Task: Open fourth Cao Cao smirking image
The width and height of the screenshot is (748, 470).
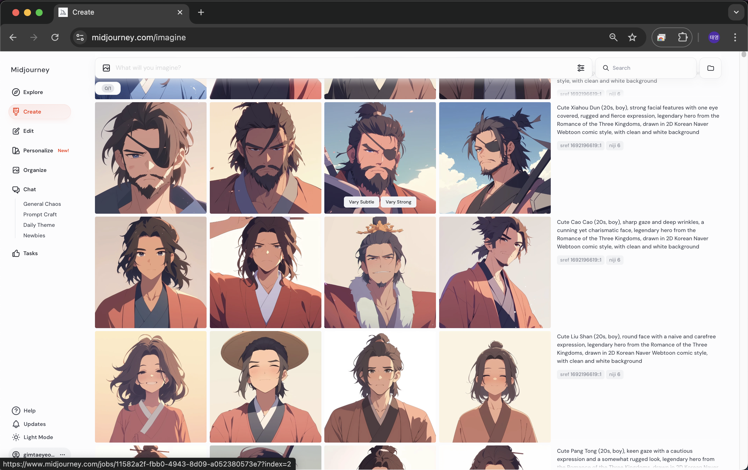Action: [x=495, y=273]
